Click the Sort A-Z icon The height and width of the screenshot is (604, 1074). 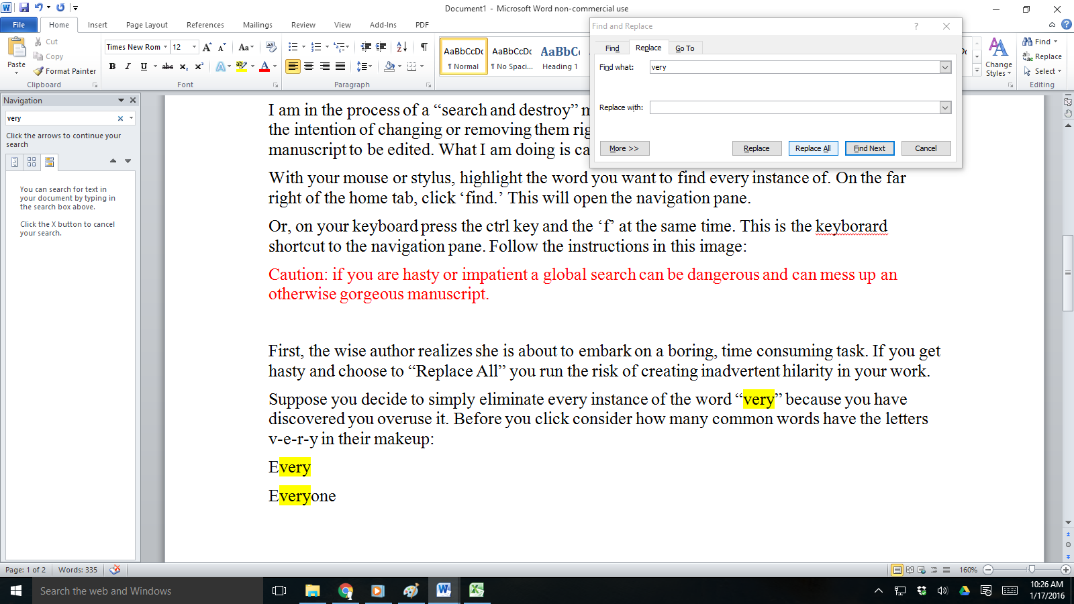click(401, 47)
